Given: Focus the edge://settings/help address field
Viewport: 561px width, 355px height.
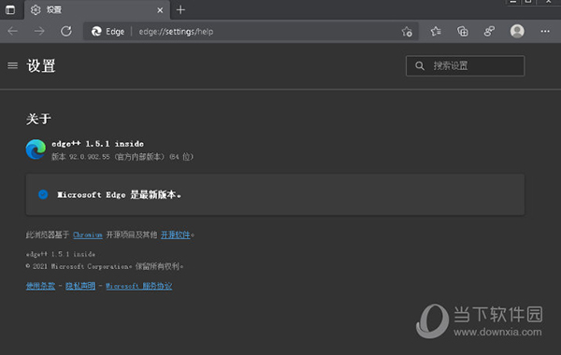Looking at the screenshot, I should pos(251,32).
